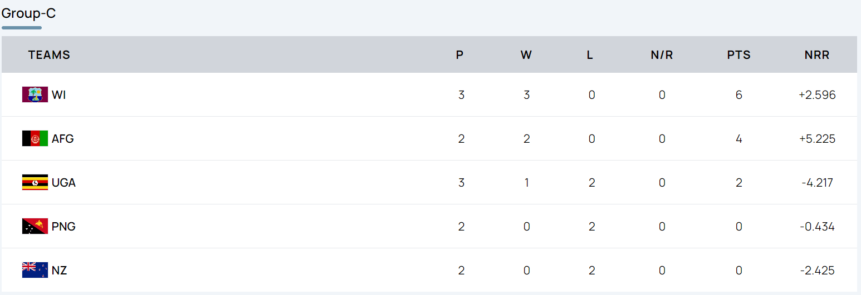Screen dimensions: 861x295
Task: Click the TEAMS column header
Action: pyautogui.click(x=49, y=55)
